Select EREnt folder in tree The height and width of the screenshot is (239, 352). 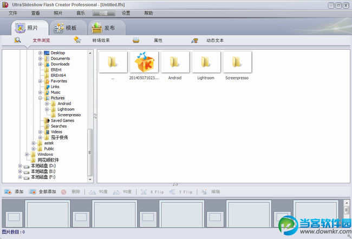56,70
